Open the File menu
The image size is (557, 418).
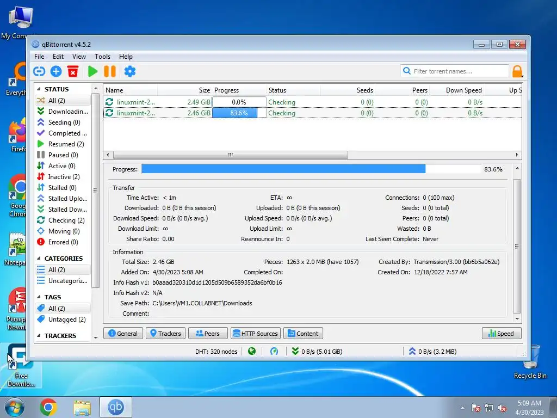(x=39, y=57)
